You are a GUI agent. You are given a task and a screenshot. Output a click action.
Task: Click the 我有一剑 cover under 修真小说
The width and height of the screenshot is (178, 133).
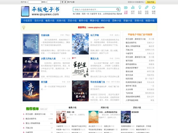pos(61,117)
